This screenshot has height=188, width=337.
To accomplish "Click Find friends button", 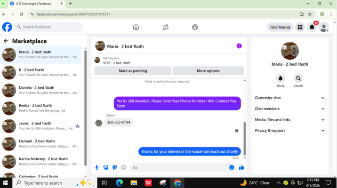I will coord(280,27).
